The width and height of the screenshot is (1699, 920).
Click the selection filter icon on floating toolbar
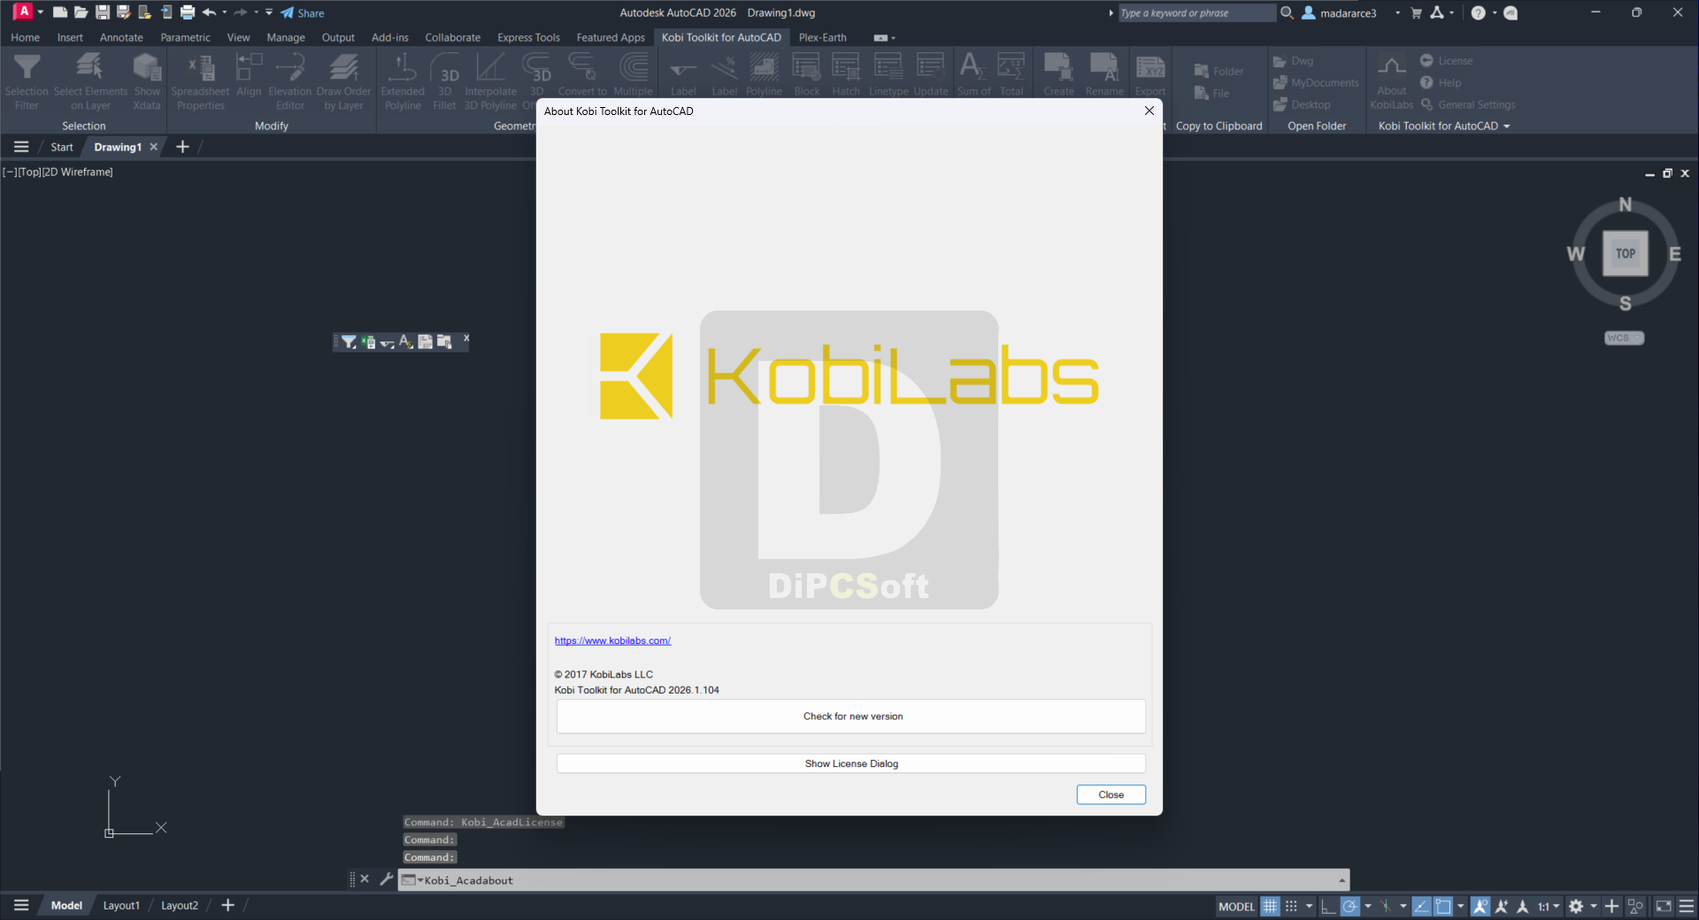coord(349,341)
